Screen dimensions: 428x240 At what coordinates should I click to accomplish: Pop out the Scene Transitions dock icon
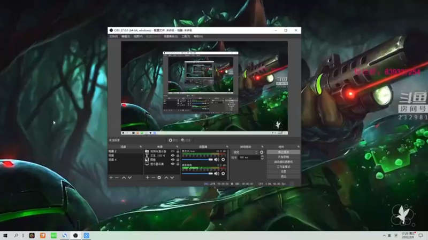(262, 147)
